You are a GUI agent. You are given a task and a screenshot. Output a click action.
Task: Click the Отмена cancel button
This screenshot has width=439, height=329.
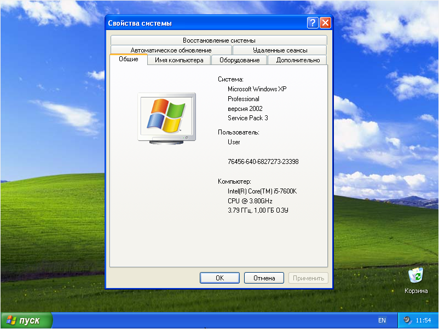coord(264,278)
